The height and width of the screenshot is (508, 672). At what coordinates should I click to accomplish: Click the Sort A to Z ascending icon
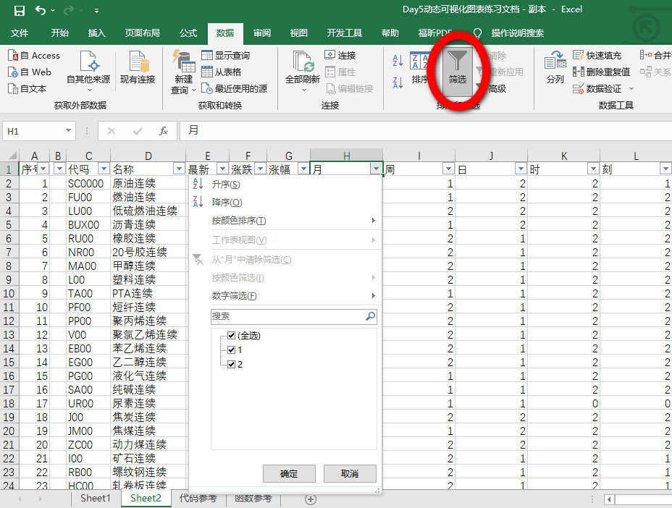398,61
